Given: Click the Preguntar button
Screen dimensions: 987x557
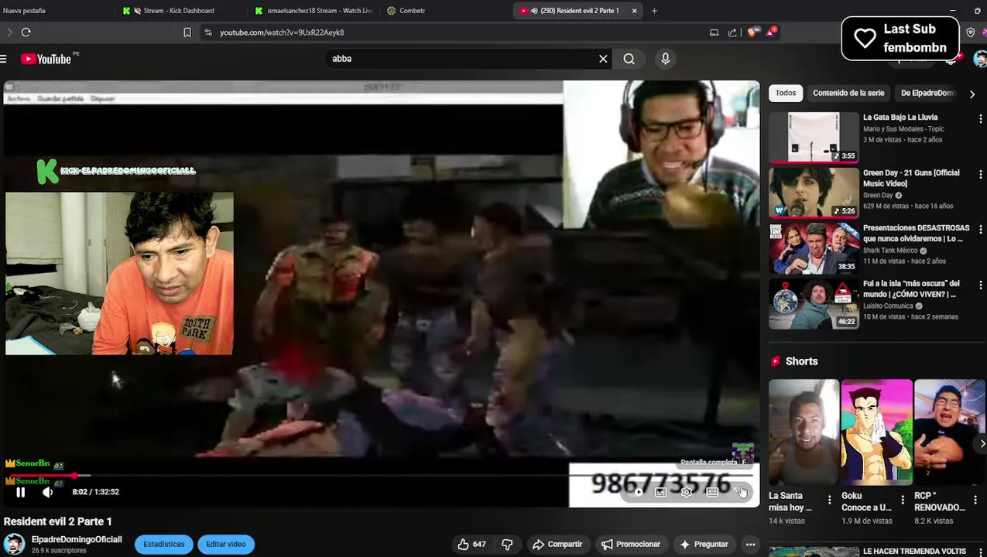Looking at the screenshot, I should (704, 545).
